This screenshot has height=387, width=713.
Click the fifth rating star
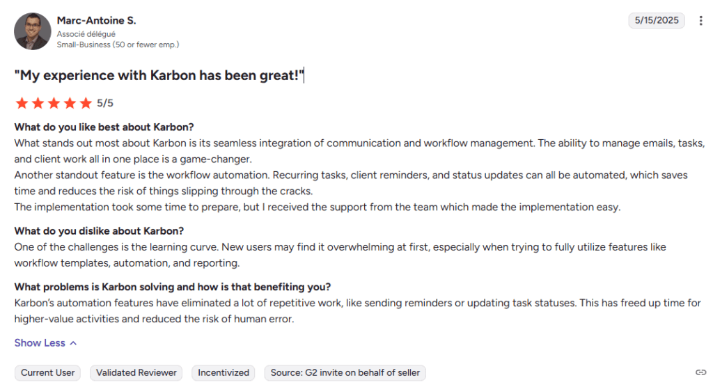coord(86,103)
